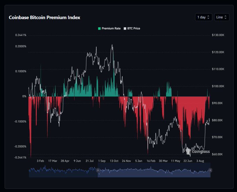
Task: Click the 0% left axis label
Action: [x=24, y=97]
